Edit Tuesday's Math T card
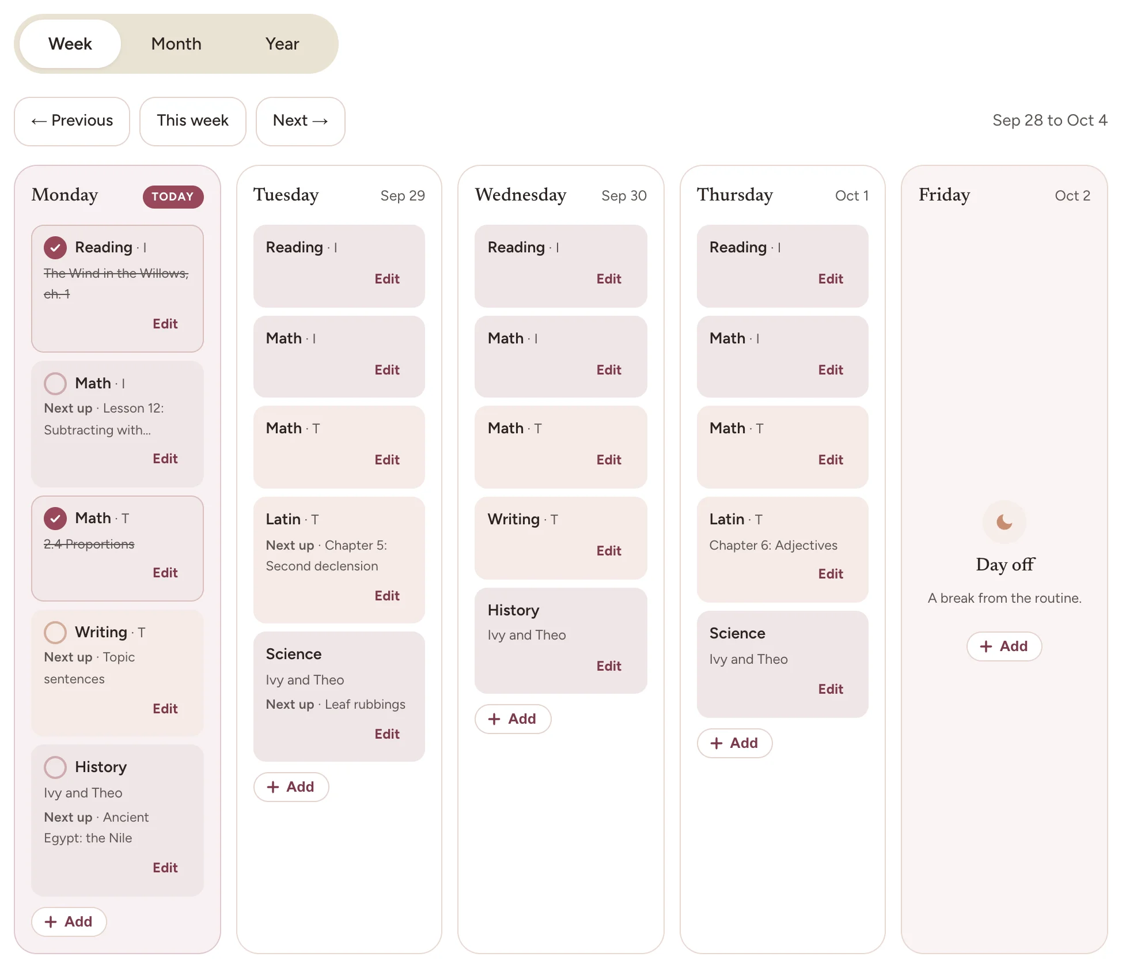This screenshot has height=968, width=1122. click(x=387, y=460)
